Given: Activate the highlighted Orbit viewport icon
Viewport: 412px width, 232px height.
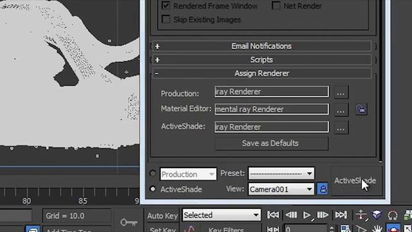Looking at the screenshot, I should [x=393, y=228].
